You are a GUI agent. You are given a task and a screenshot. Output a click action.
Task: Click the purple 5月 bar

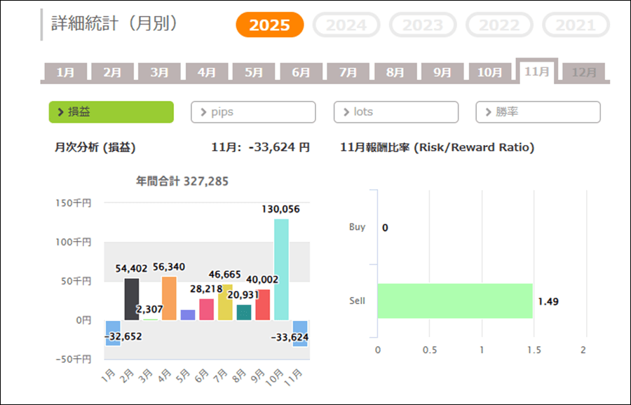click(188, 315)
